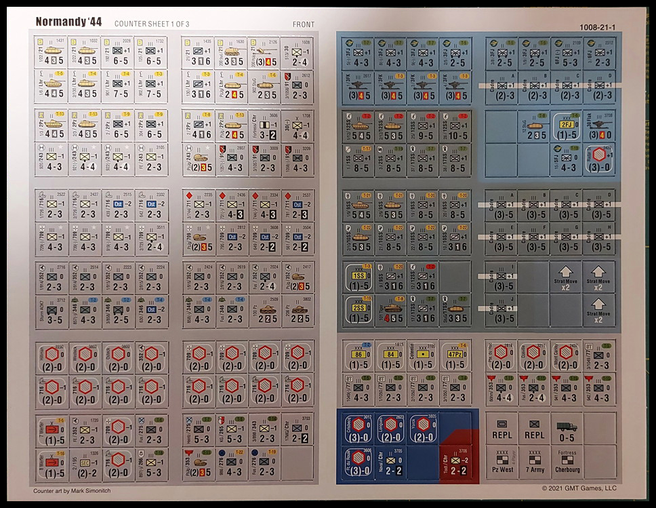
Task: Select the Ozeville (2)-0 strongpoint counter
Action: (534, 356)
